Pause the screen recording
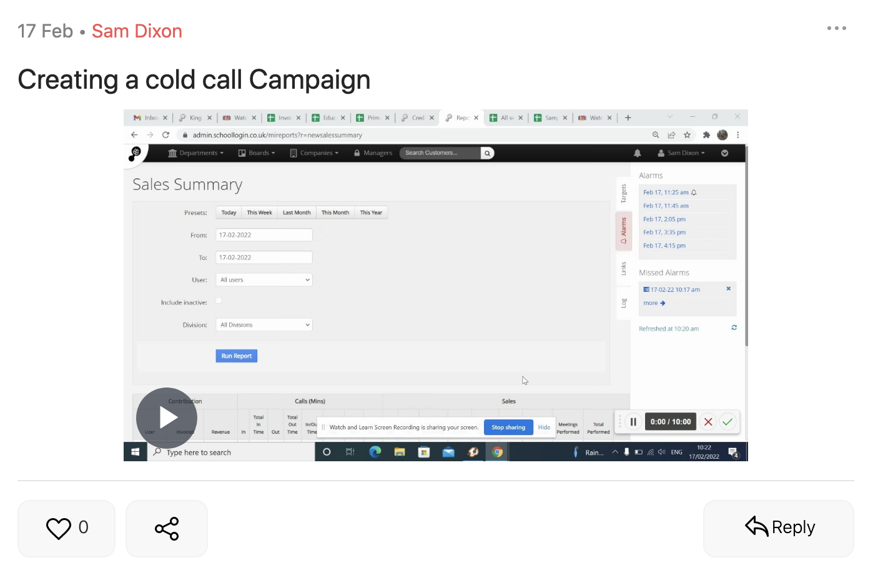Image resolution: width=878 pixels, height=575 pixels. (x=633, y=422)
